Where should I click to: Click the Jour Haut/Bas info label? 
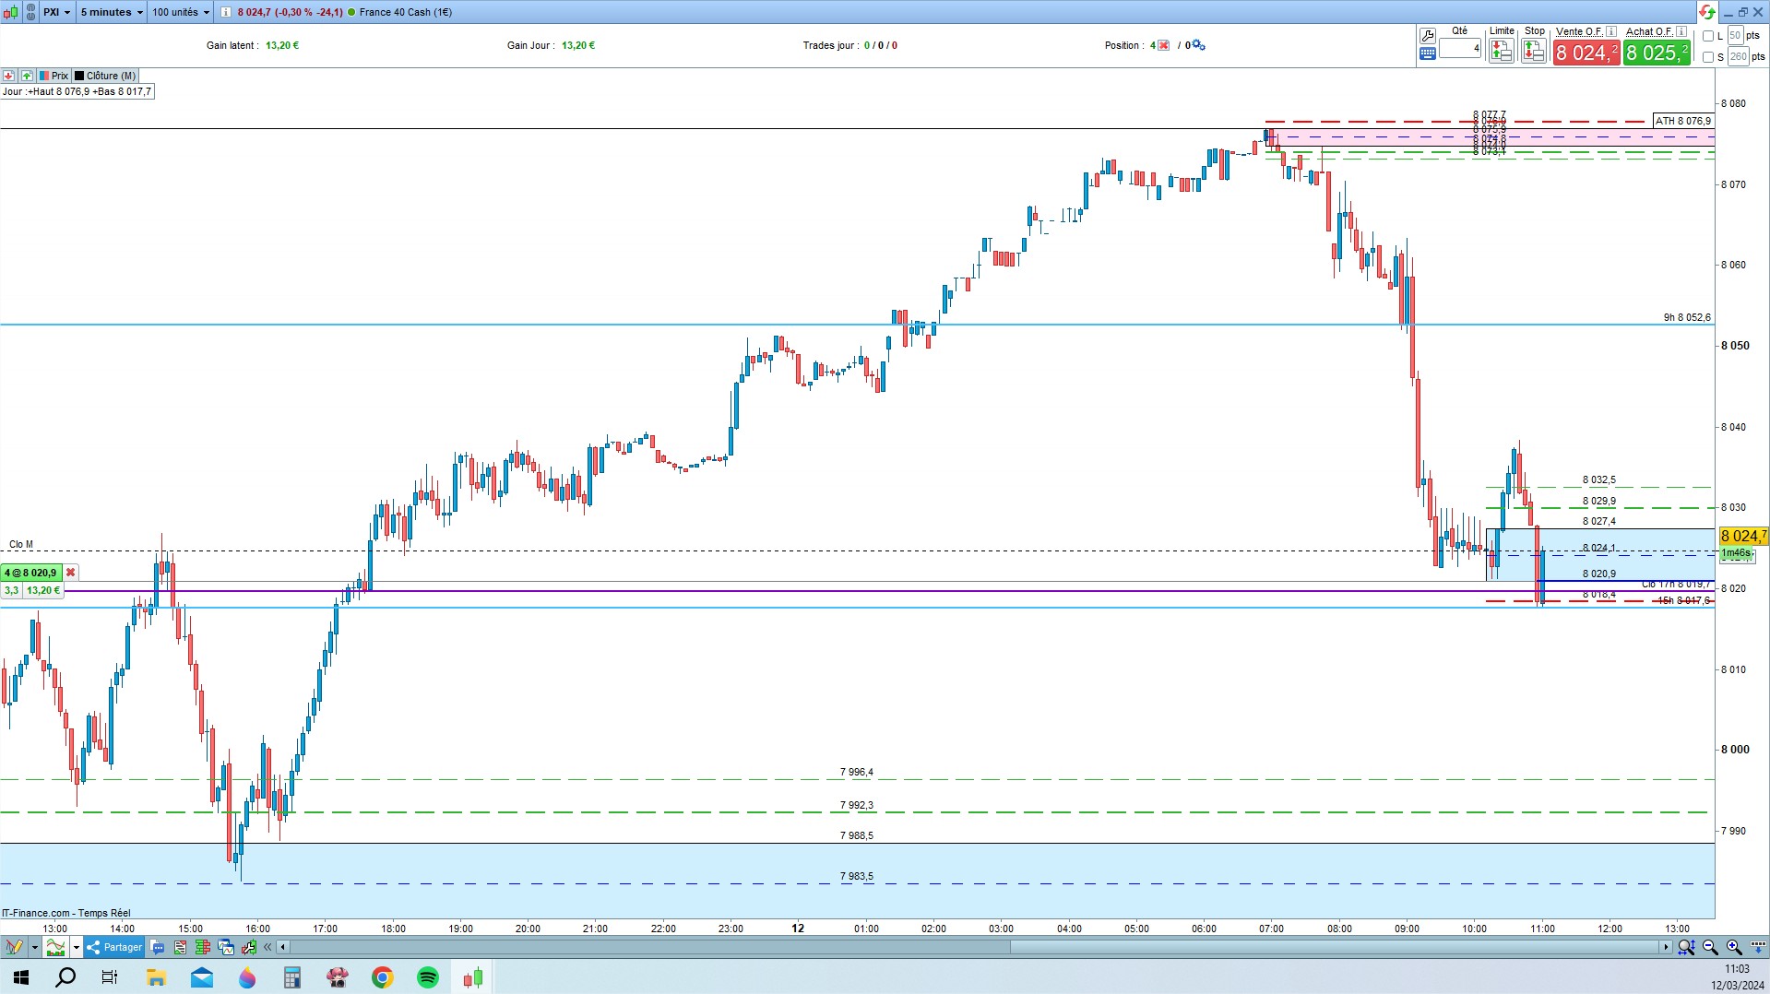click(x=77, y=91)
